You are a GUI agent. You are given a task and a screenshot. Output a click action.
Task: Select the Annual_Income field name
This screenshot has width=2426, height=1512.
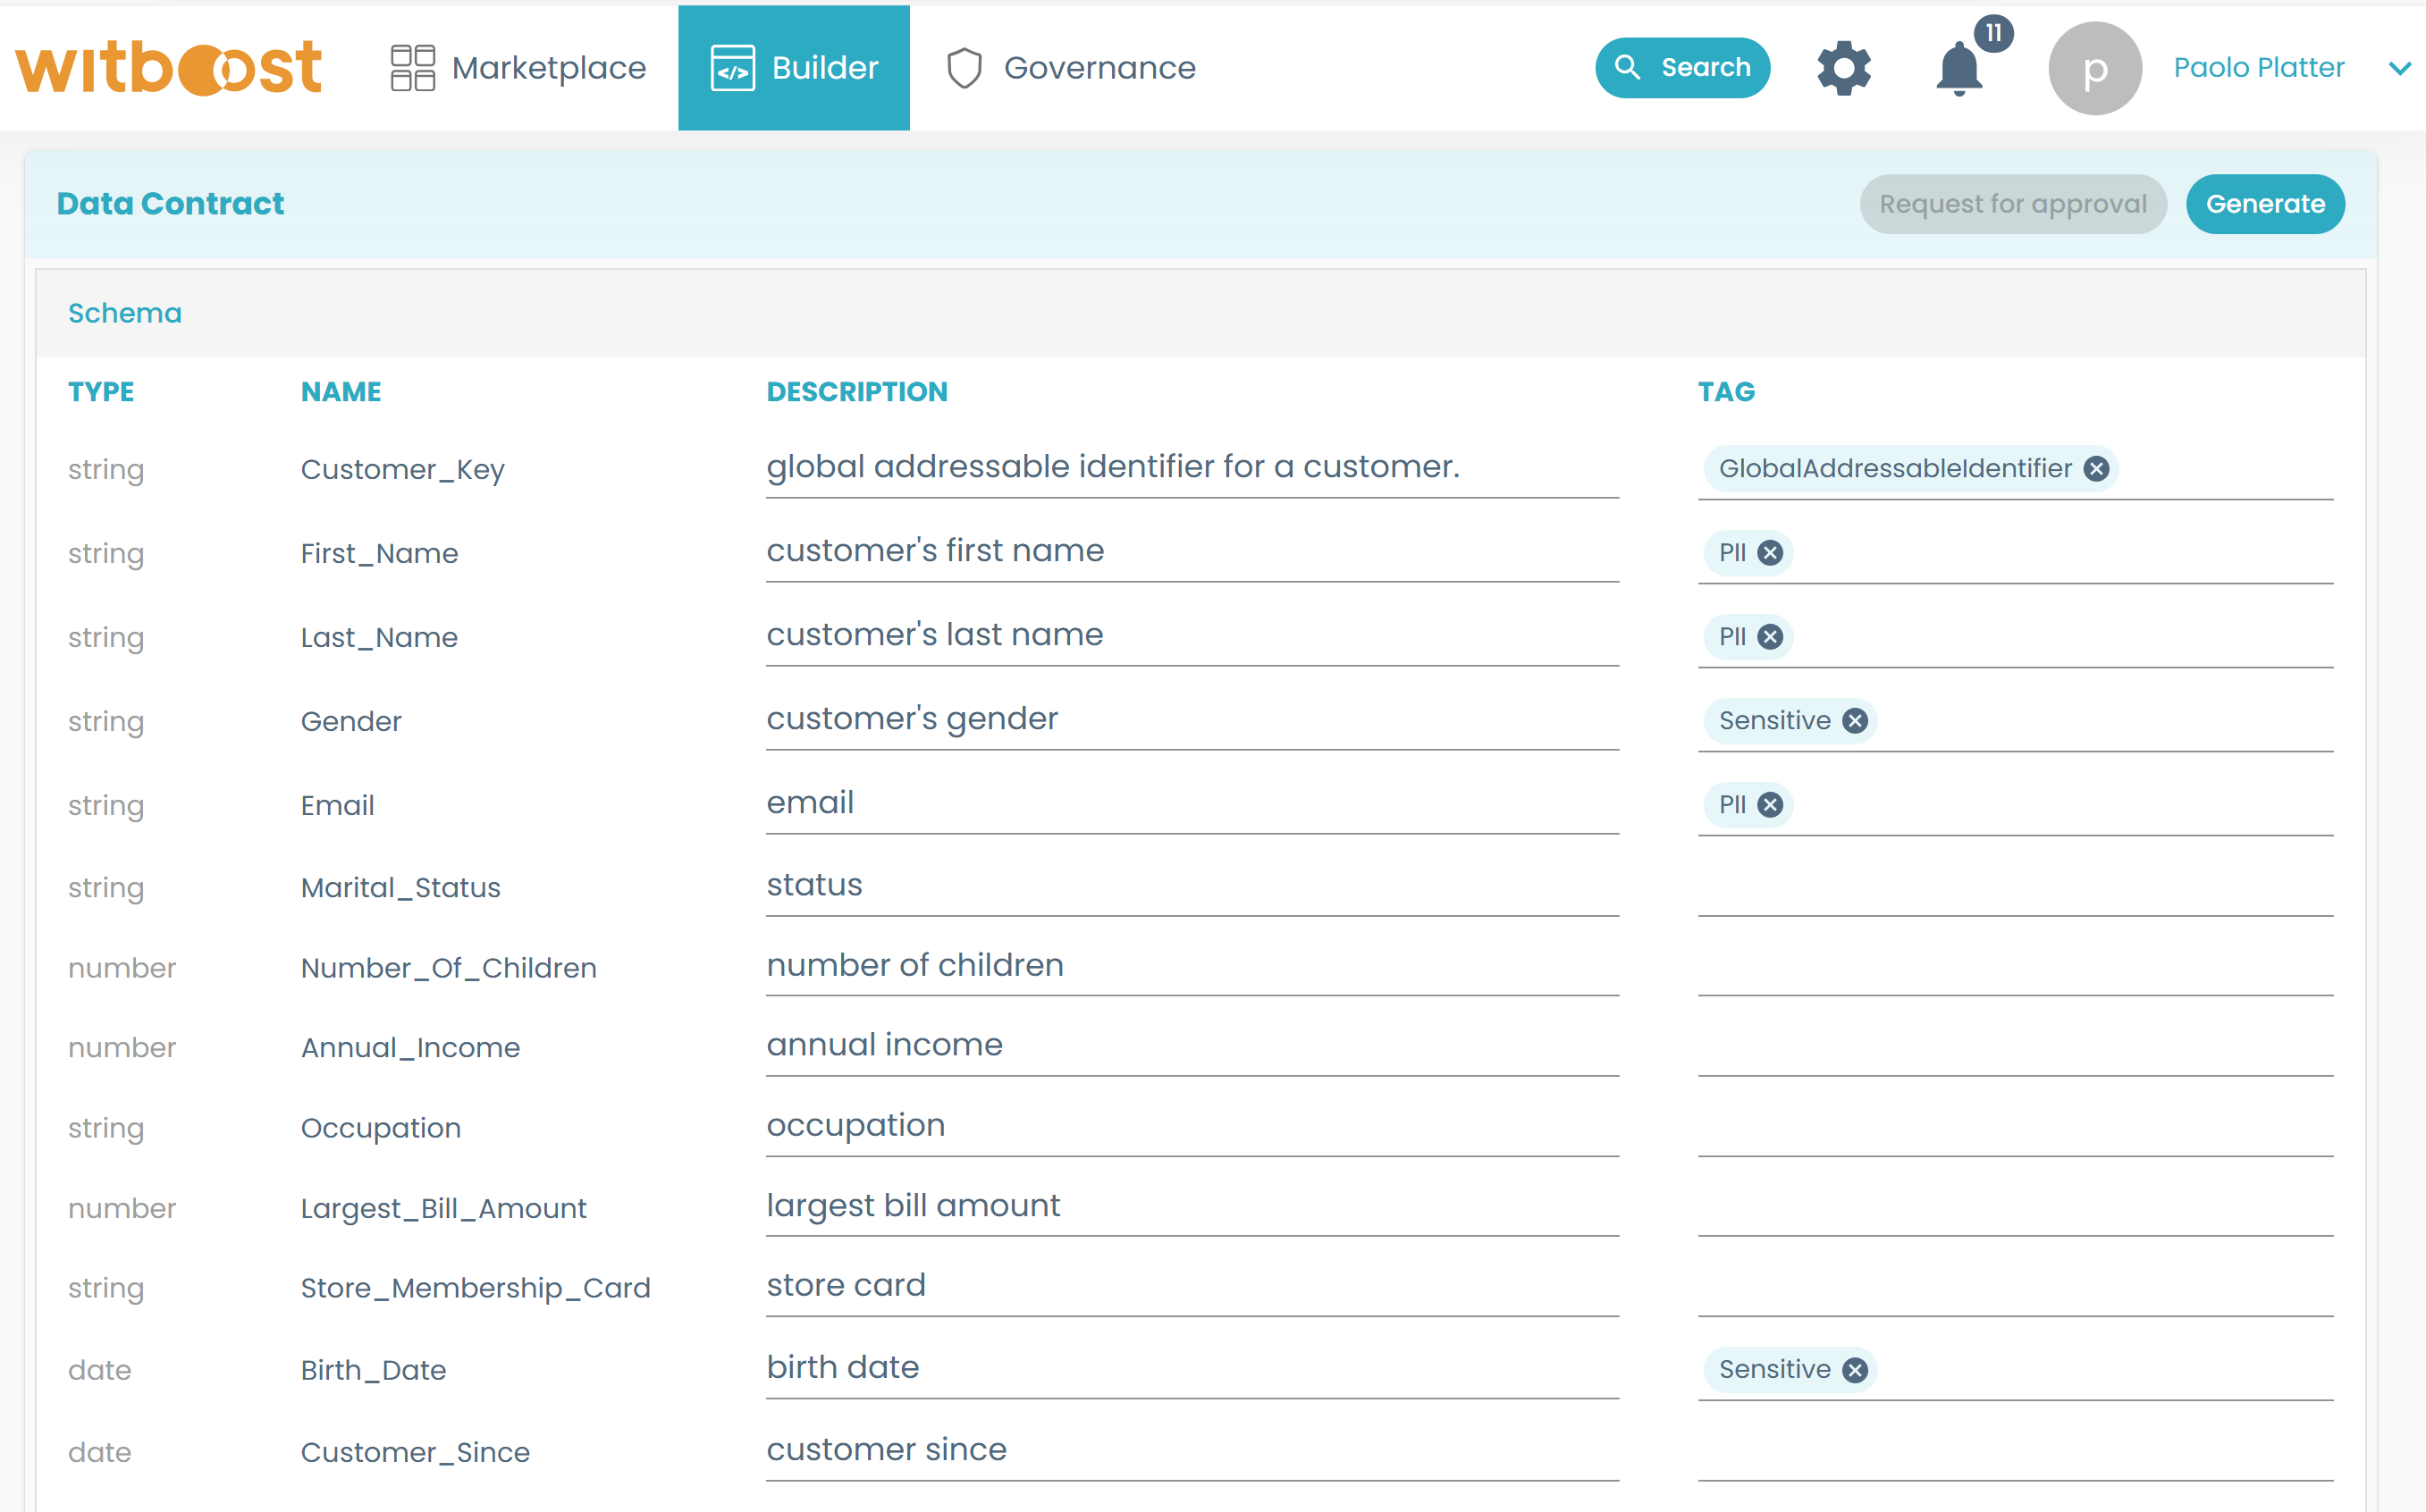(411, 1048)
